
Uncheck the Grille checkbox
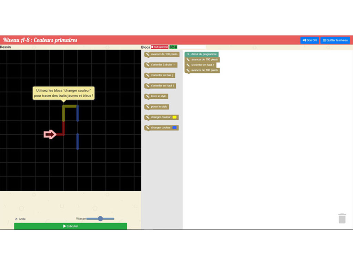16,219
